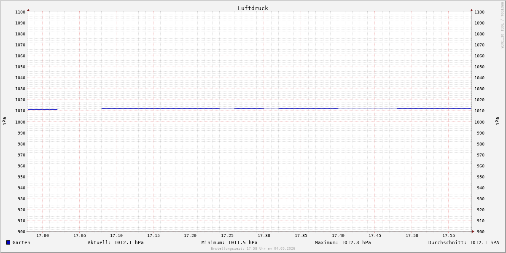This screenshot has width=506, height=253.
Task: Click the 17:55 time axis label
Action: [449, 236]
